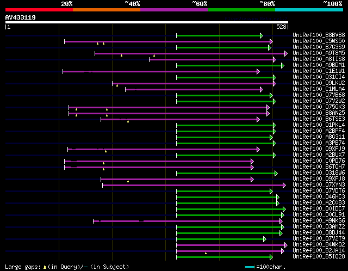Click the UniRef100_Q318W6 label
This screenshot has width=348, height=271.
click(x=319, y=173)
